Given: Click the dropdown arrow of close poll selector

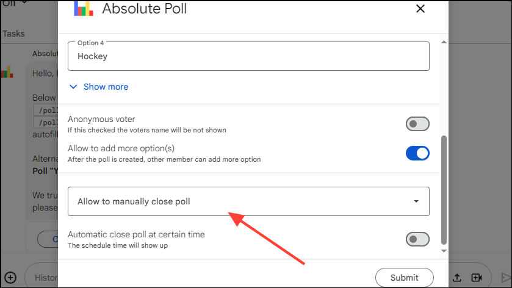Looking at the screenshot, I should 416,201.
